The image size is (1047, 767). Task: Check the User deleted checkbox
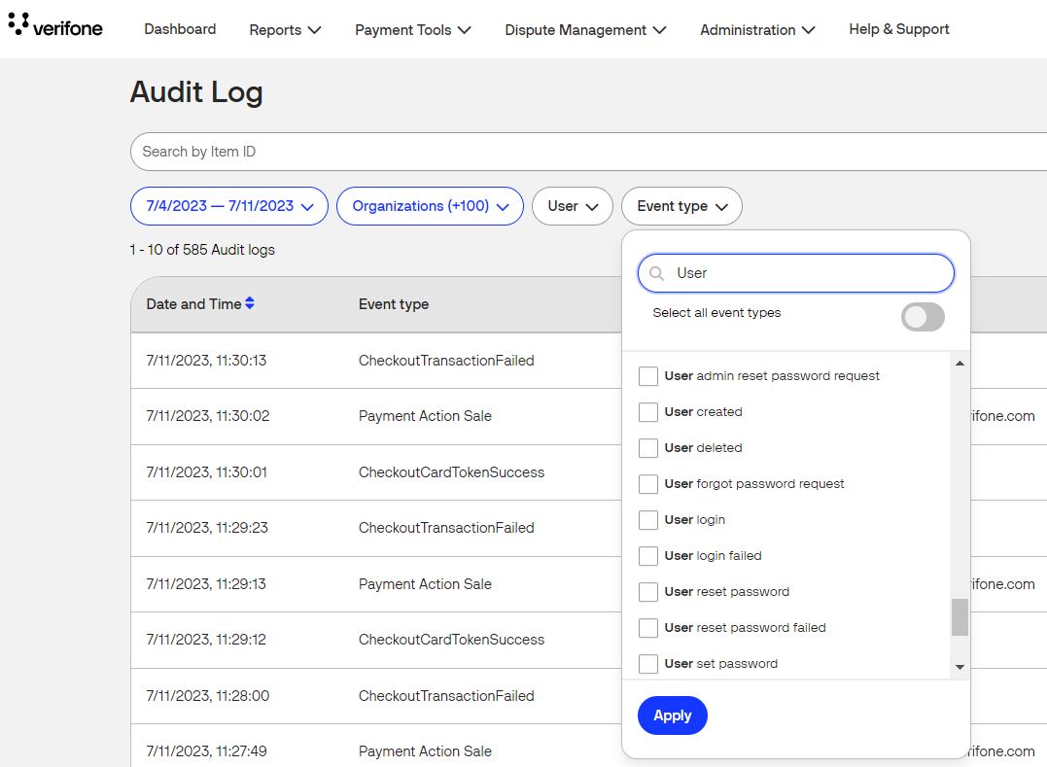(x=648, y=448)
